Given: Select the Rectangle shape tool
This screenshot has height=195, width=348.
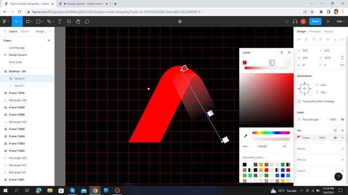Looking at the screenshot, I should (x=38, y=22).
